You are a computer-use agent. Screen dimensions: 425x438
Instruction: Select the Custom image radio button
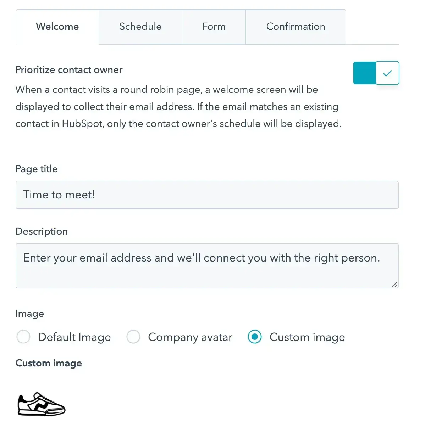click(x=254, y=337)
